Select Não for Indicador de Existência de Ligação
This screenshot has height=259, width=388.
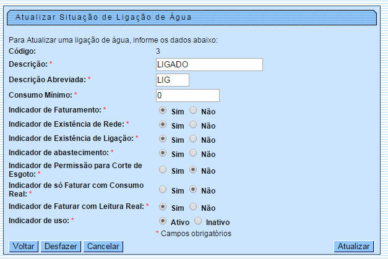point(194,139)
